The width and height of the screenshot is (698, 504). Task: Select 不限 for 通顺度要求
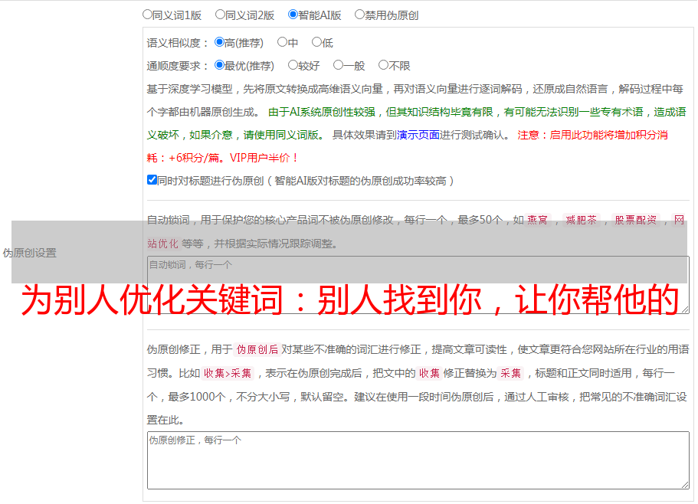[383, 65]
